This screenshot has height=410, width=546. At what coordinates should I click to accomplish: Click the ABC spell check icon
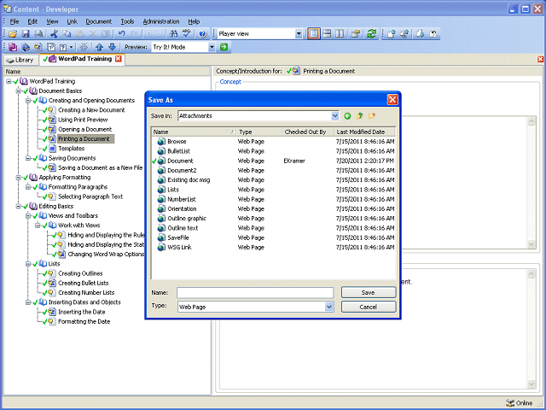coord(187,34)
